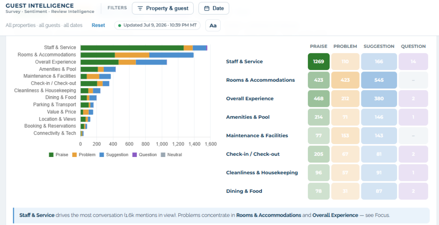Screen dimensions: 439x225
Task: Select the Staff & Service problem cell 110
Action: click(345, 62)
